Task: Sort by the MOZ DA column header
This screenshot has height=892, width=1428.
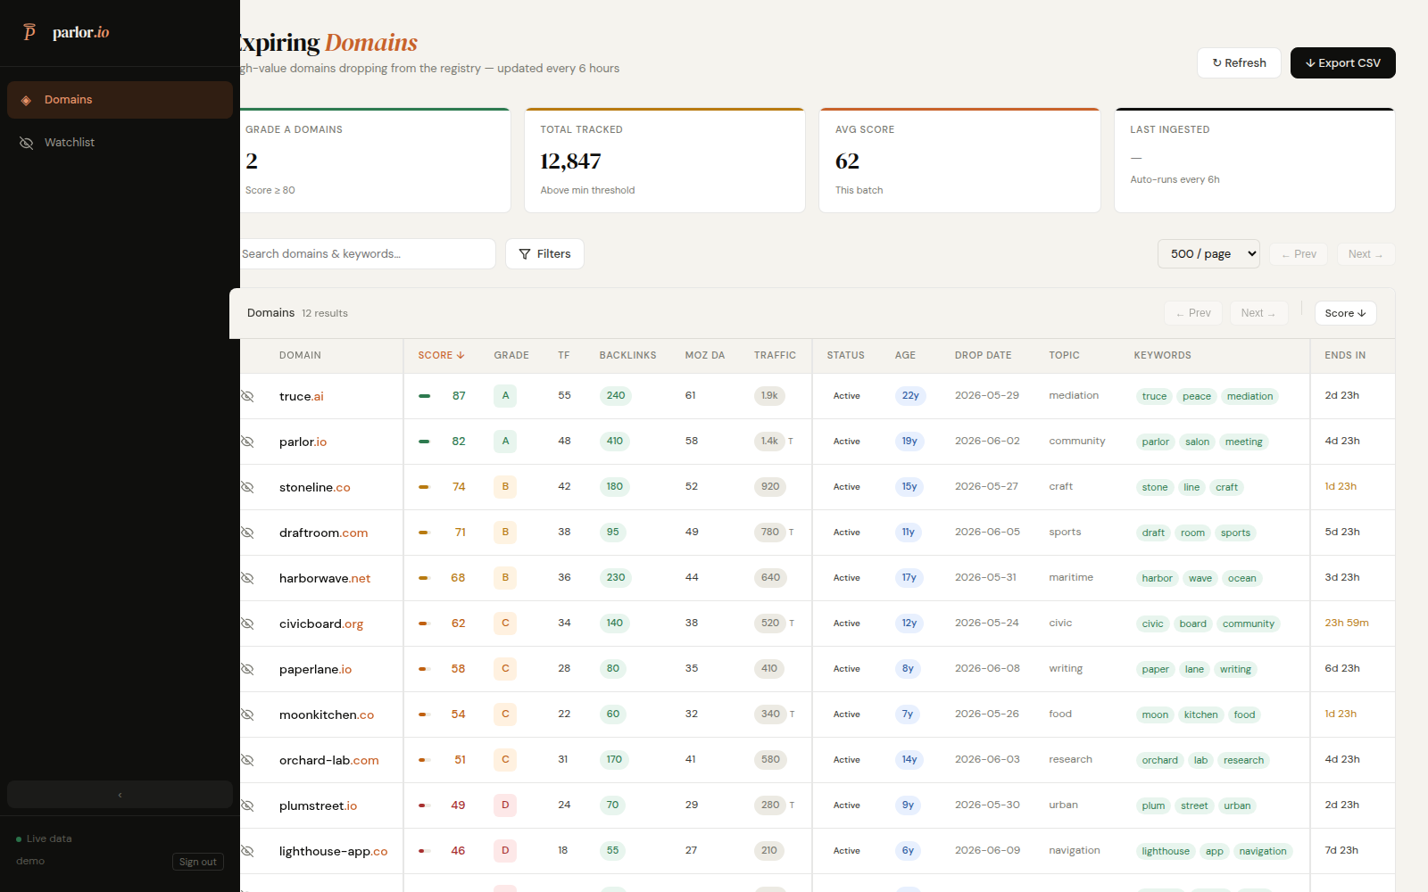Action: point(704,355)
